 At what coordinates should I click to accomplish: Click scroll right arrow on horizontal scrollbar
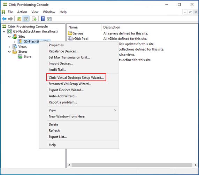tap(196, 165)
